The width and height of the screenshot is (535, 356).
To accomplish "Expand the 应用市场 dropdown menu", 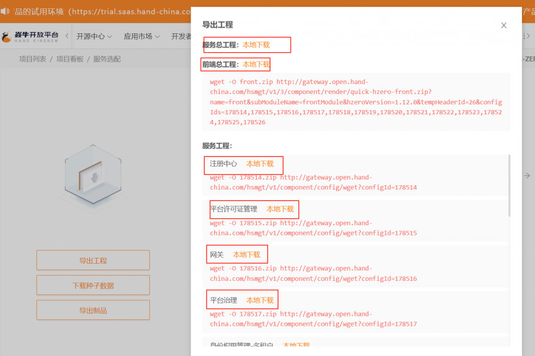I will click(x=142, y=37).
